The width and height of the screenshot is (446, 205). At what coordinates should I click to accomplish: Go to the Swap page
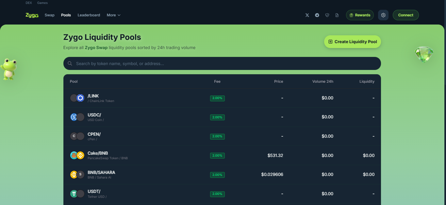(50, 15)
